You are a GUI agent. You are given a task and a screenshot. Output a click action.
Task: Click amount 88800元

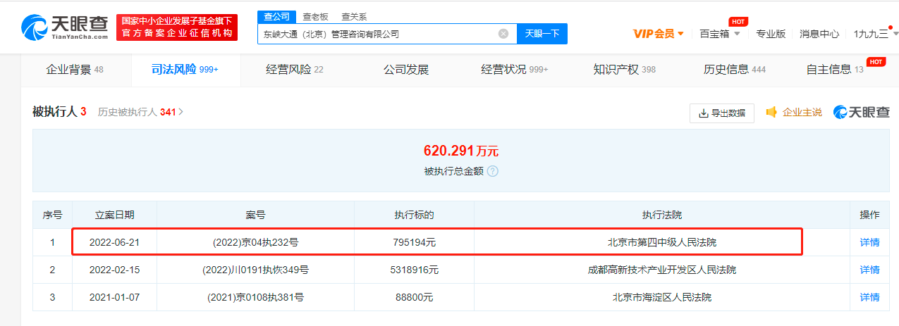pos(414,297)
